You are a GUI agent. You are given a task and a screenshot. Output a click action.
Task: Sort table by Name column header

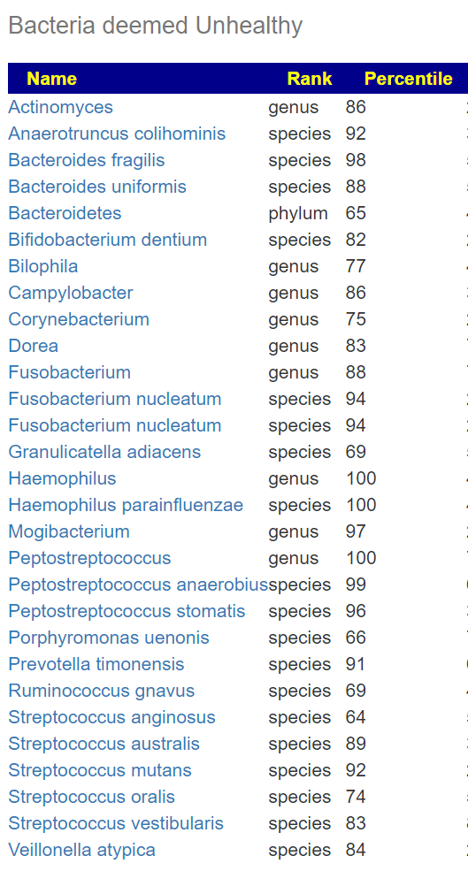[51, 78]
